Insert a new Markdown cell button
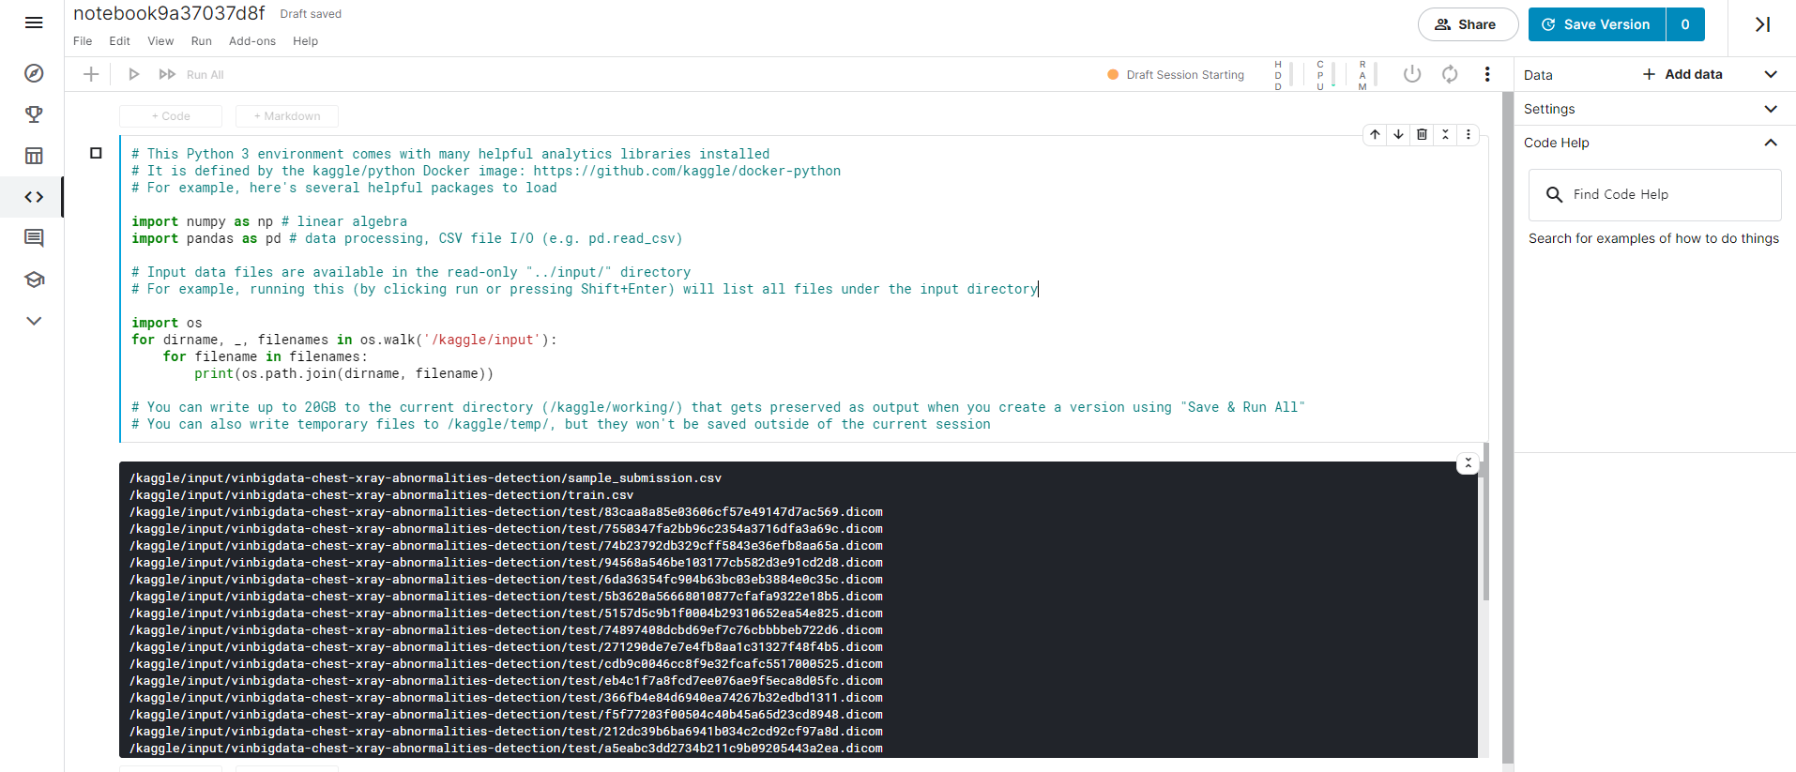 coord(287,116)
